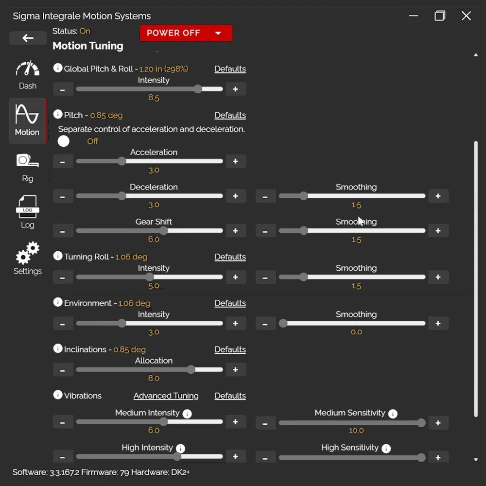This screenshot has width=486, height=486.
Task: Open Vibrations Advanced Tuning link
Action: (166, 396)
